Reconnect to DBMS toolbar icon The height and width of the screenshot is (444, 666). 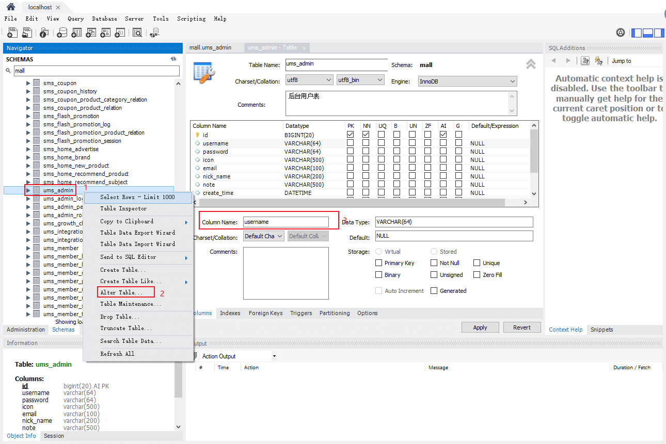coord(154,32)
